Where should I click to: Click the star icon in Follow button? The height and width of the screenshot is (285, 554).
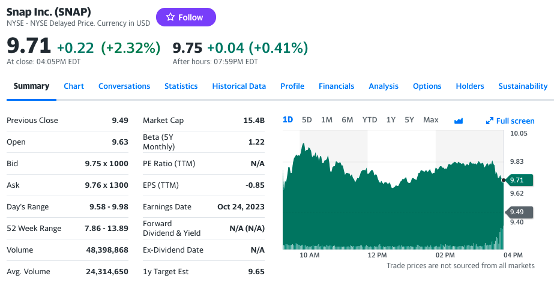pos(170,17)
